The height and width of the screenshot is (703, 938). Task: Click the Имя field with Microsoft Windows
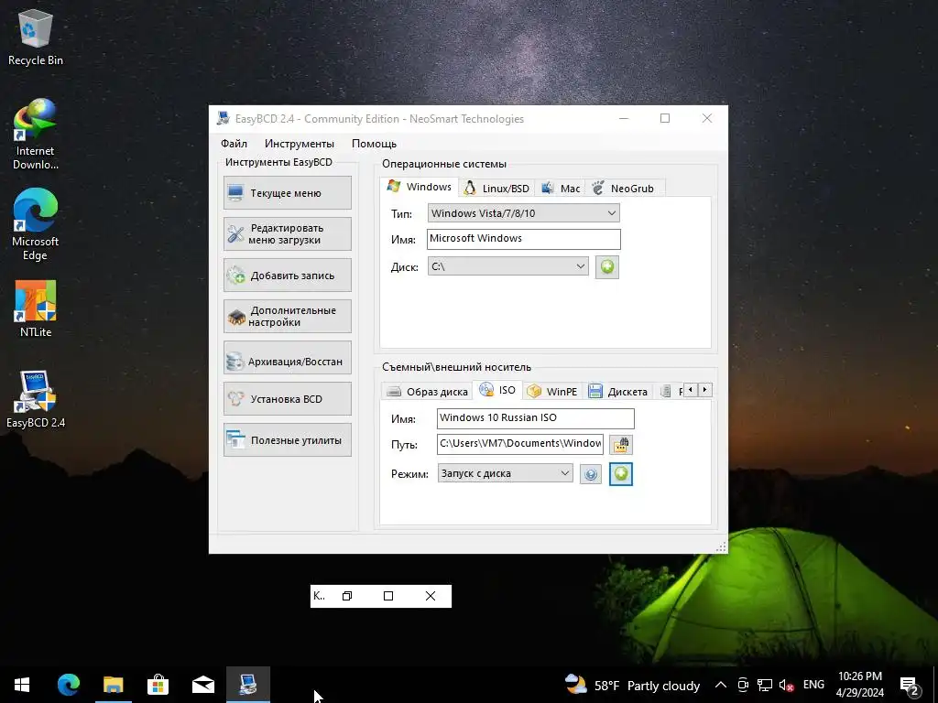pos(523,239)
